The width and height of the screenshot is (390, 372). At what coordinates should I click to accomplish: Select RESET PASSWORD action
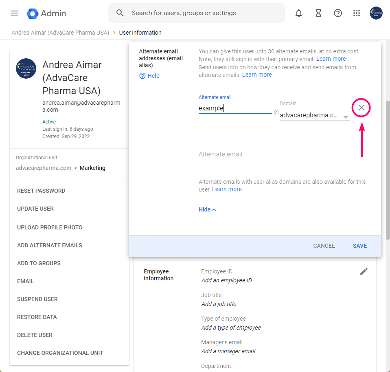(41, 191)
